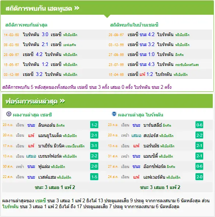This screenshot has height=217, width=215.
Task: Click the date 08-02-68
Action: pos(11,45)
